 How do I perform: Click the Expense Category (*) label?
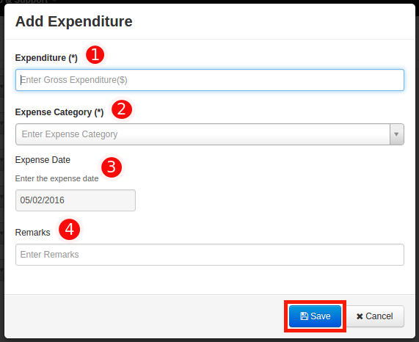tap(59, 112)
